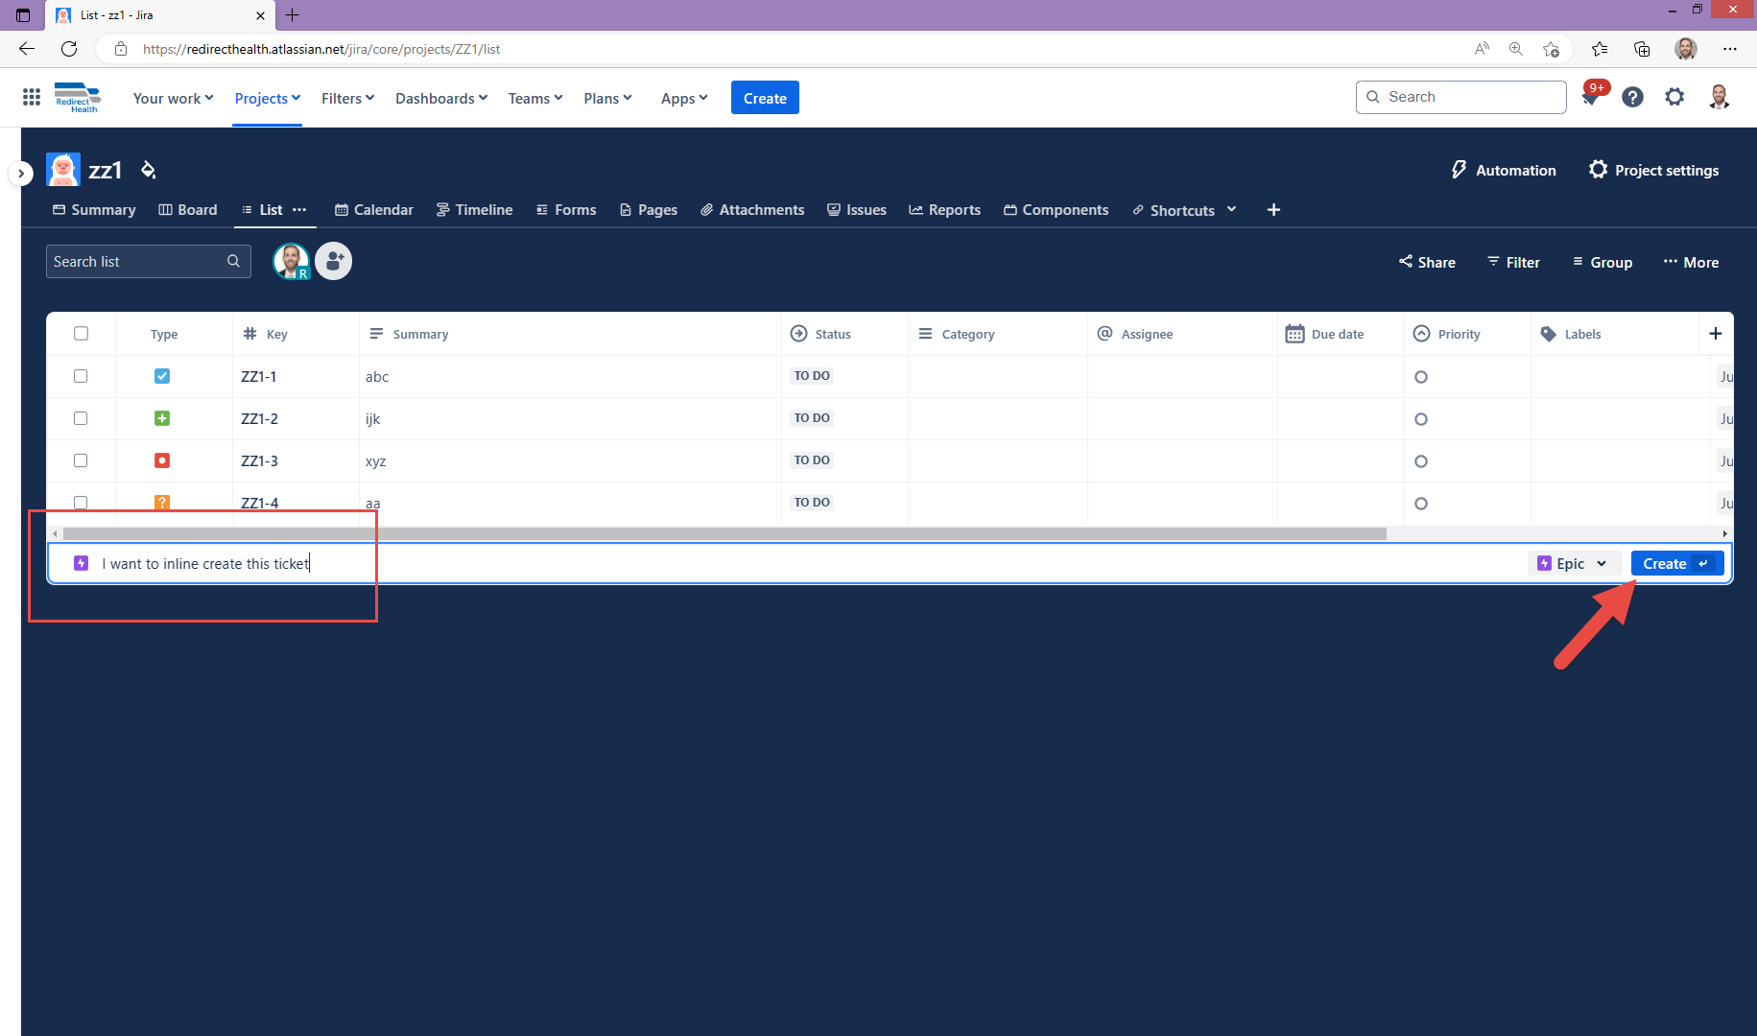Click the search magnifier in Search list
This screenshot has height=1036, width=1757.
[x=233, y=261]
